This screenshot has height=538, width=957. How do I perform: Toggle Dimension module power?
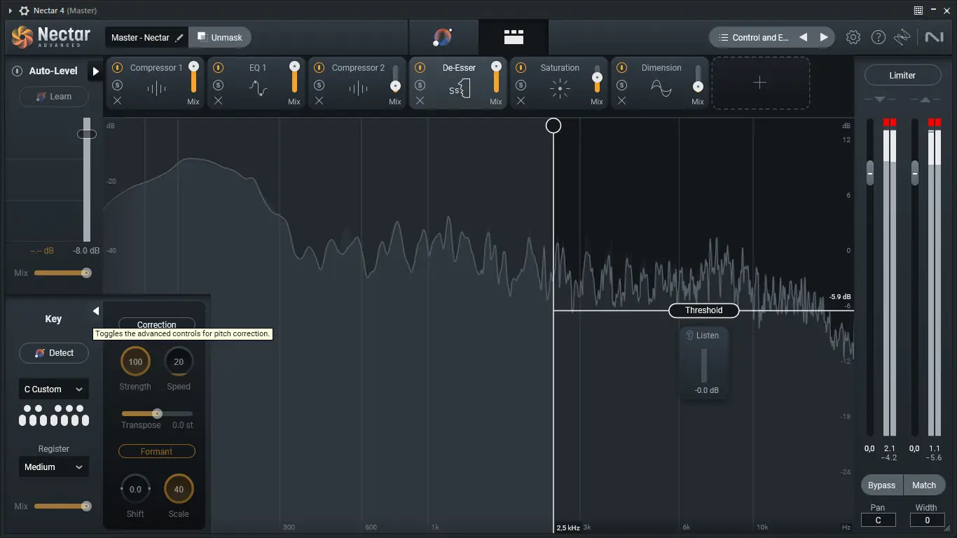click(621, 68)
